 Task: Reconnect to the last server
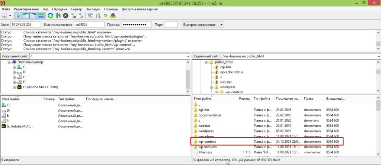(81, 16)
